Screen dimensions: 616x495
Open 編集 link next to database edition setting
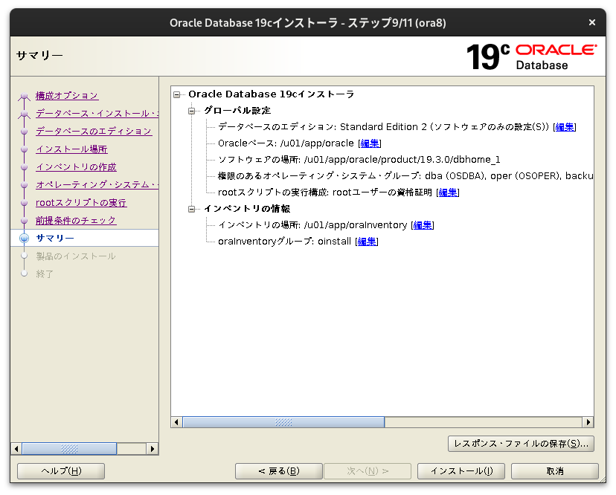565,126
